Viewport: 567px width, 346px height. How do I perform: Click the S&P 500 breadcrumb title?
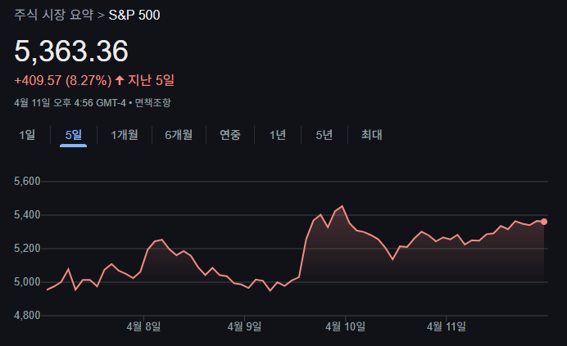(134, 15)
